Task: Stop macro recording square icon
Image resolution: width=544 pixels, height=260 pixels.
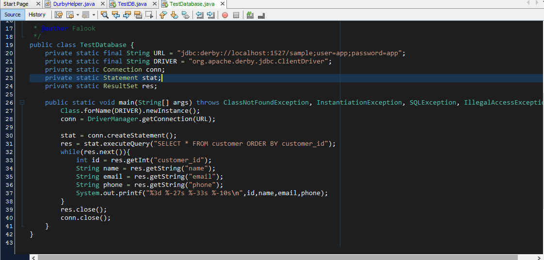Action: click(x=236, y=15)
